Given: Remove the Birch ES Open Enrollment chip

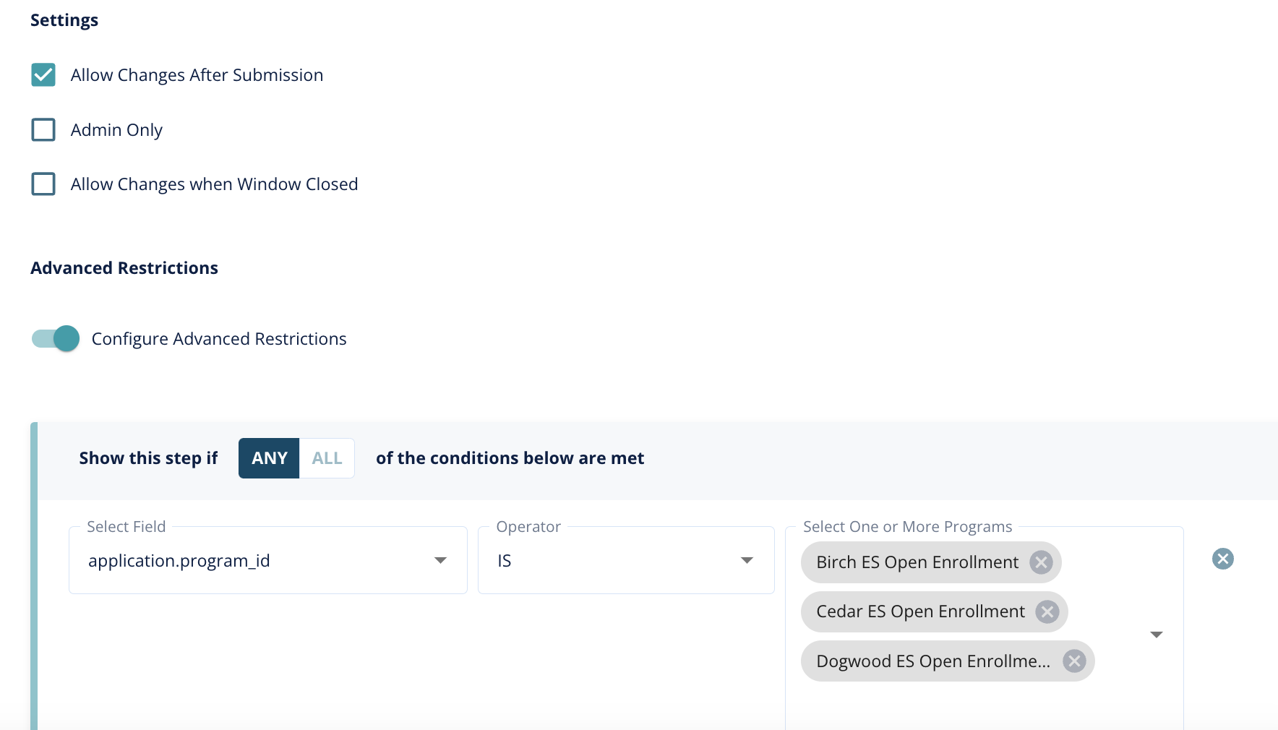Looking at the screenshot, I should 1041,562.
